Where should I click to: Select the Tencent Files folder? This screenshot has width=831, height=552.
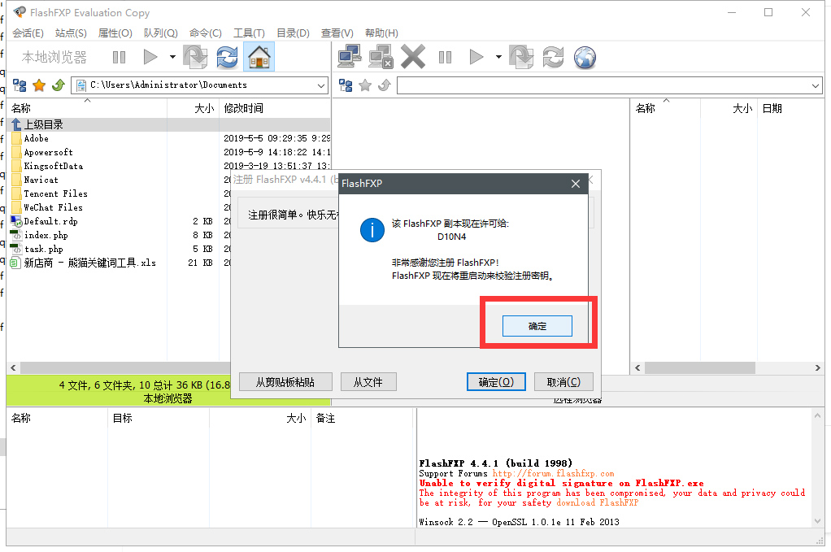click(55, 193)
